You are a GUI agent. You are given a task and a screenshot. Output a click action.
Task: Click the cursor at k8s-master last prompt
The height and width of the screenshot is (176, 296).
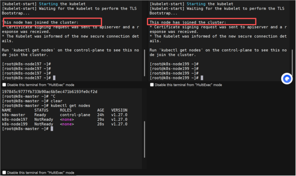click(x=52, y=129)
